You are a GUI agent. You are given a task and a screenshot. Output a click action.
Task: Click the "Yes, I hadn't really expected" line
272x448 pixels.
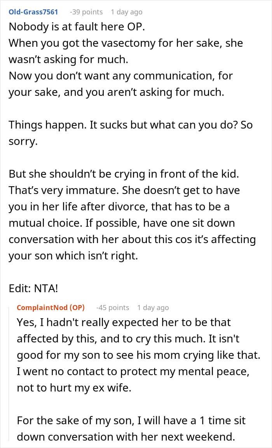(x=124, y=323)
